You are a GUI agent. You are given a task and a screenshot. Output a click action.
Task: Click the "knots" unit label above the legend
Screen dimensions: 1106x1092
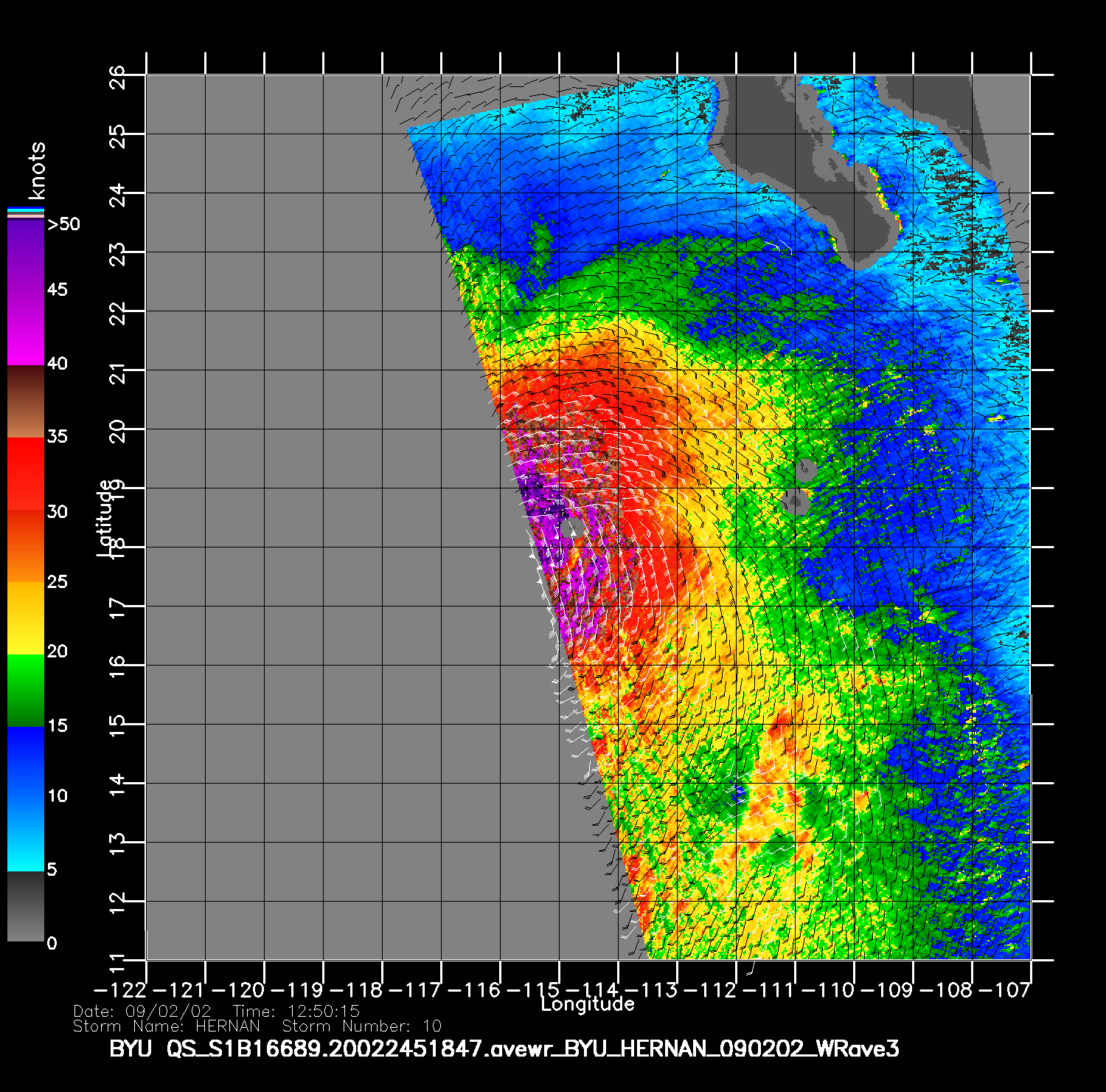coord(36,171)
